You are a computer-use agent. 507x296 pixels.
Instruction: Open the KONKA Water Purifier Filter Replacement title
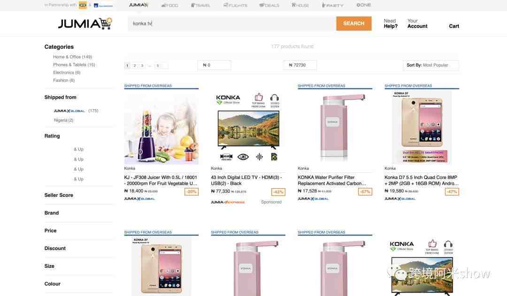pyautogui.click(x=332, y=180)
